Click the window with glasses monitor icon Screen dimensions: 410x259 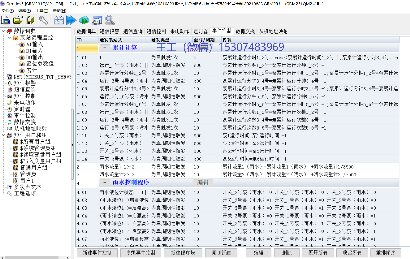(97, 20)
